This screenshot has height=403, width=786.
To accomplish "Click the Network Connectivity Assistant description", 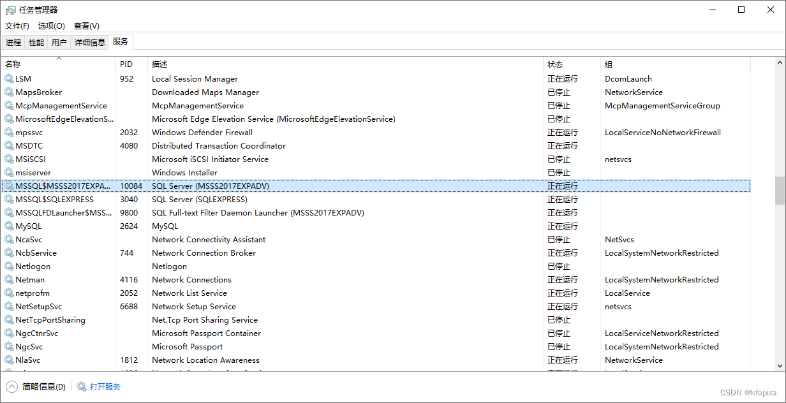I will pyautogui.click(x=209, y=240).
